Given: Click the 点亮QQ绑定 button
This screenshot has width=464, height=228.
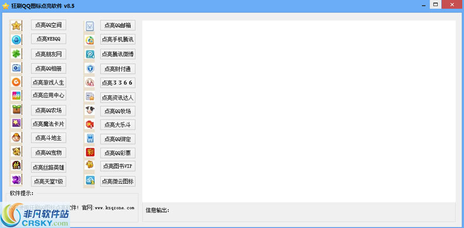Looking at the screenshot, I should click(118, 139).
